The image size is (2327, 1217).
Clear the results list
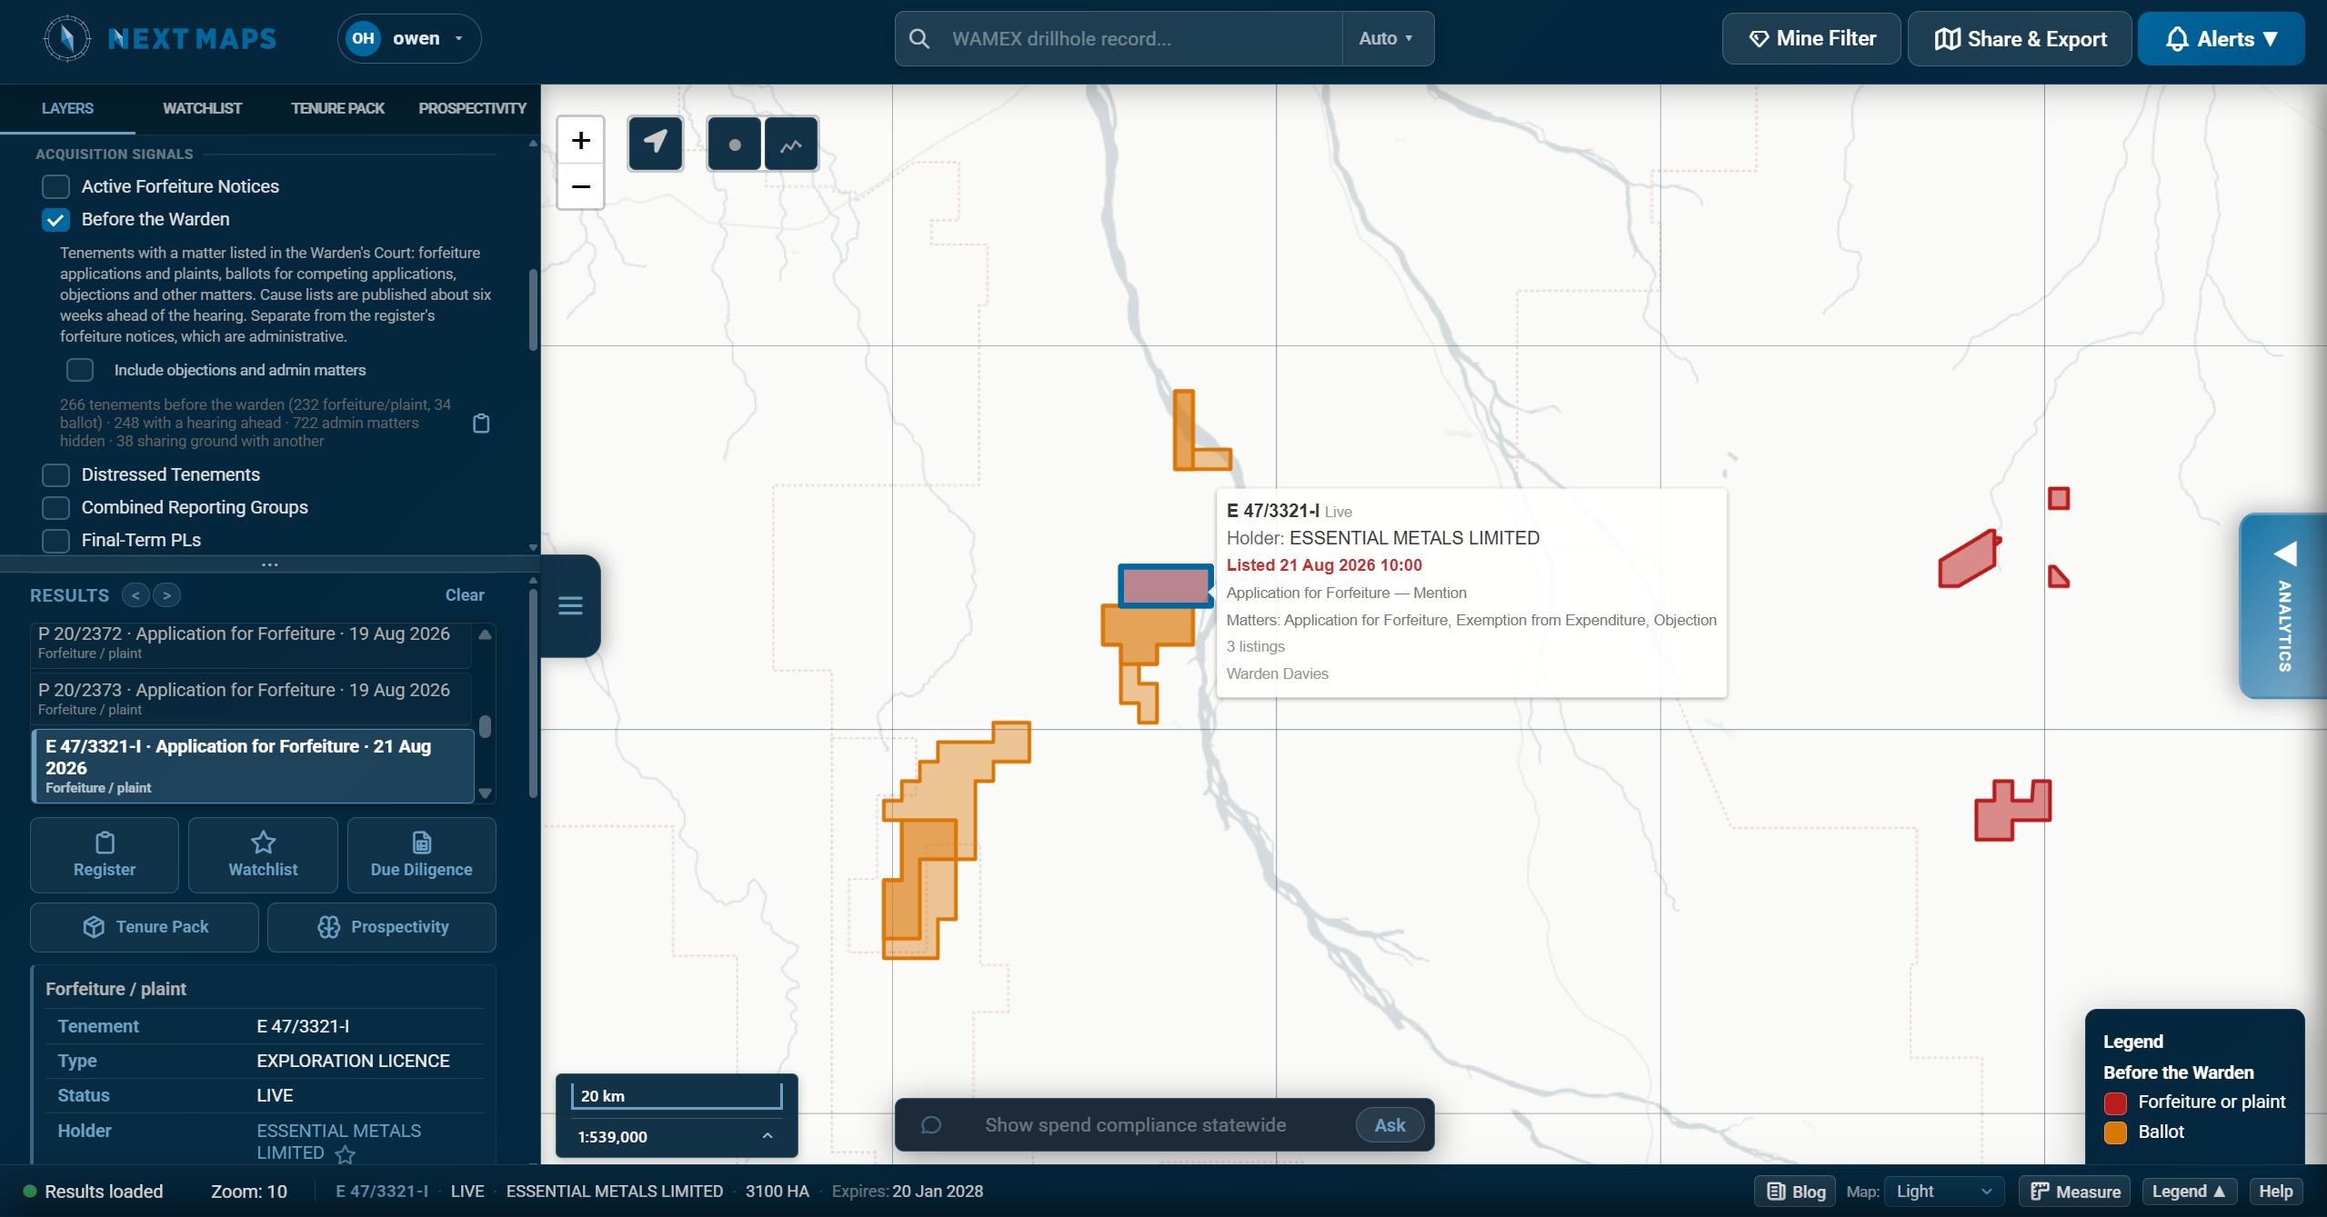pos(465,595)
